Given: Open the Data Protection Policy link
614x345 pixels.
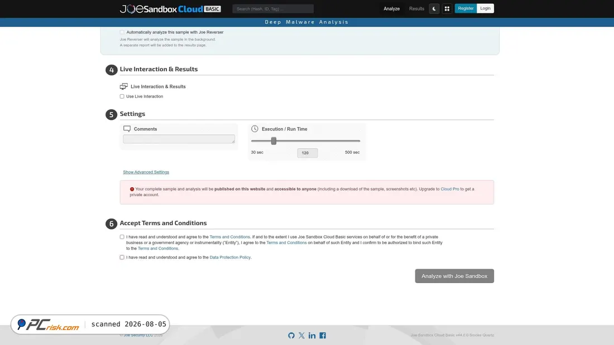Looking at the screenshot, I should [x=230, y=257].
